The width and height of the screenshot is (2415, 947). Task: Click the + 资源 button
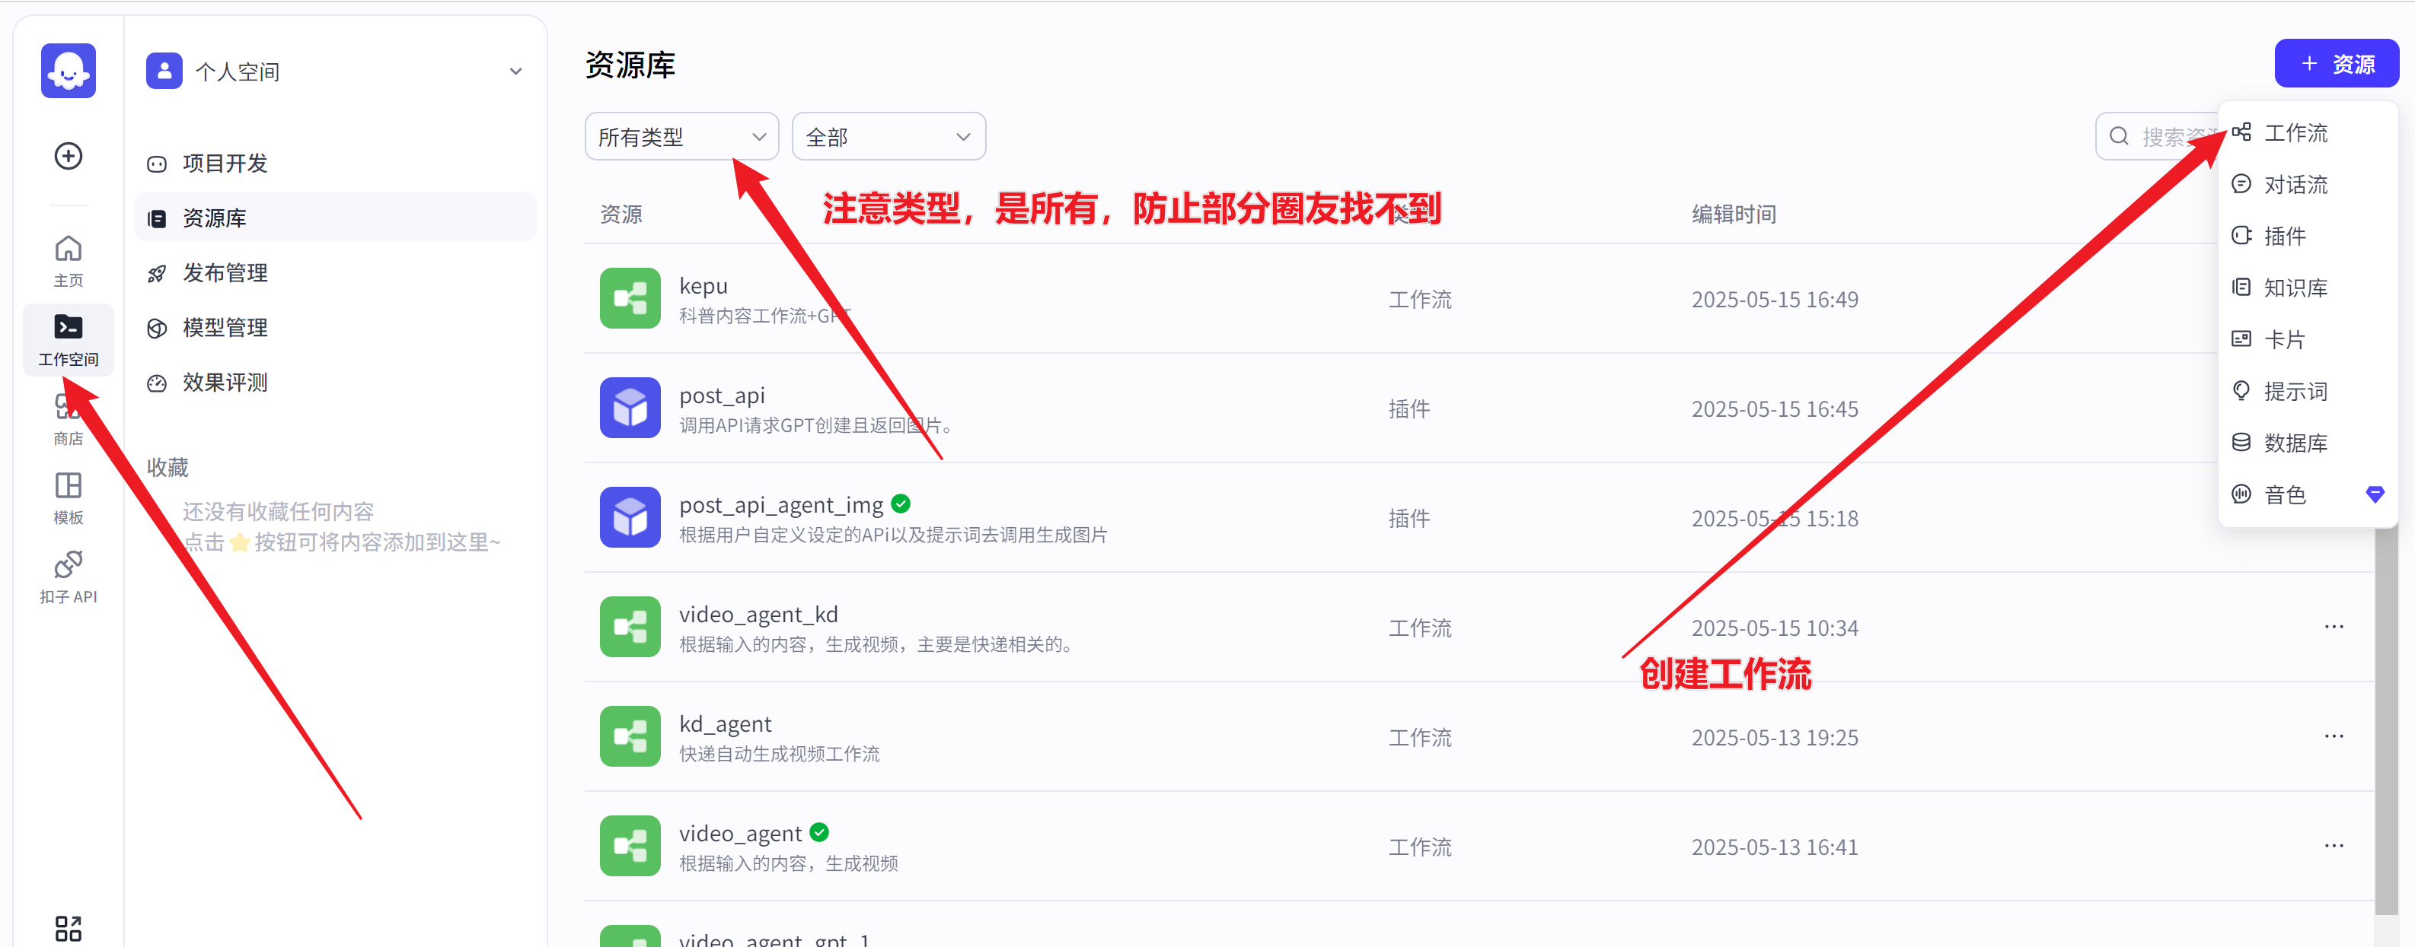[x=2337, y=64]
